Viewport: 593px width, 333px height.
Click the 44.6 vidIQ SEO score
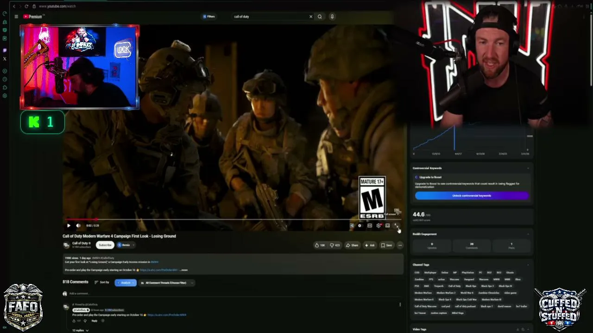[x=419, y=215]
